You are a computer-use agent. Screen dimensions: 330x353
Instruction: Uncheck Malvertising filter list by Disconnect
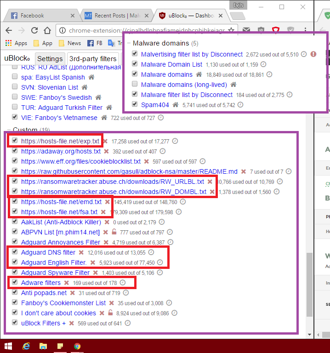135,54
